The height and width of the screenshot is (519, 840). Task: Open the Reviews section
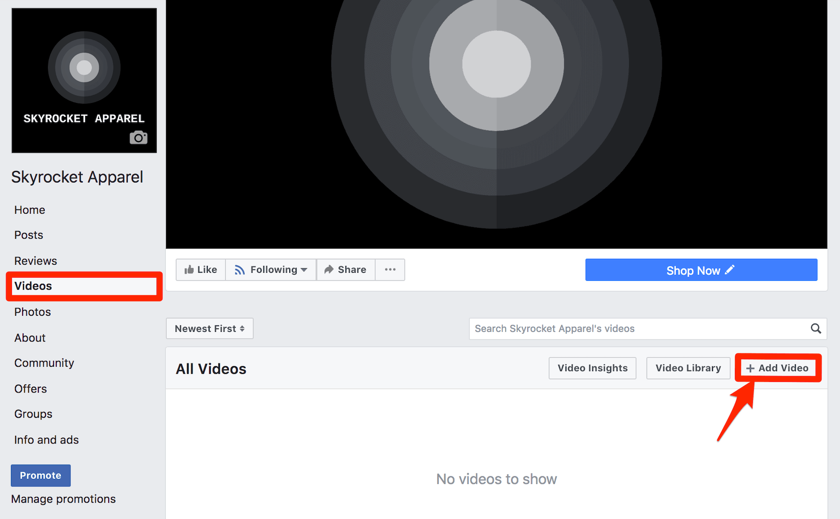[35, 261]
